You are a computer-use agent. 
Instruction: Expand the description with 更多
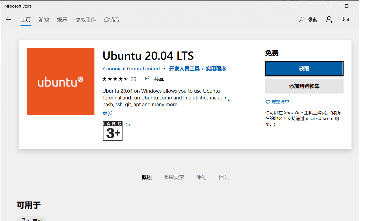pos(107,113)
